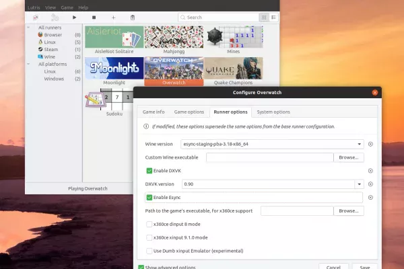The width and height of the screenshot is (404, 269).
Task: Reset the Wine version option
Action: coord(370,144)
